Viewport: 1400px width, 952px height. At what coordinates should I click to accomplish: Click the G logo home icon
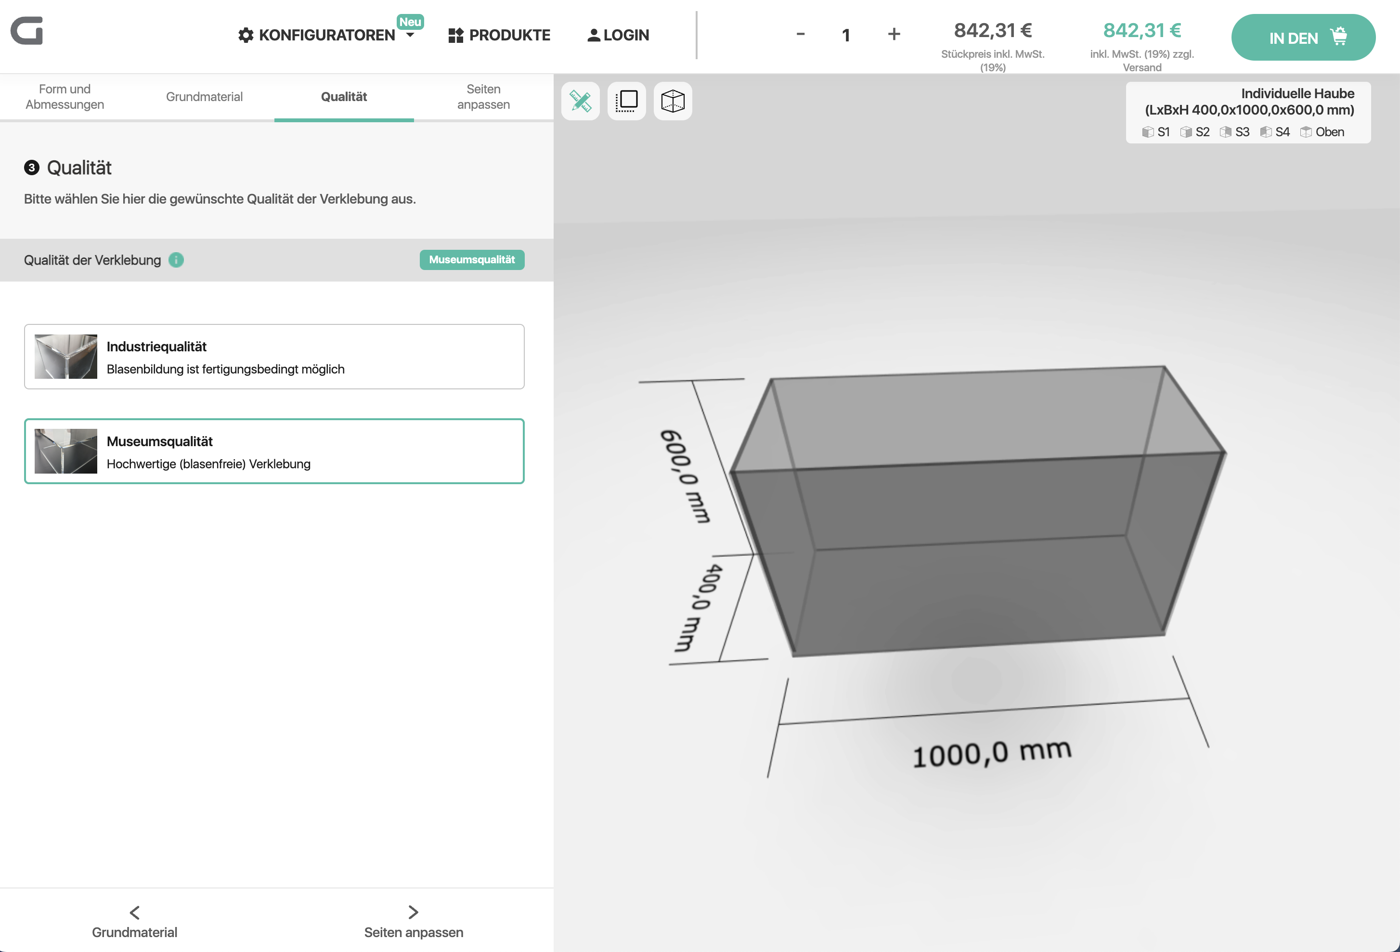pos(26,31)
